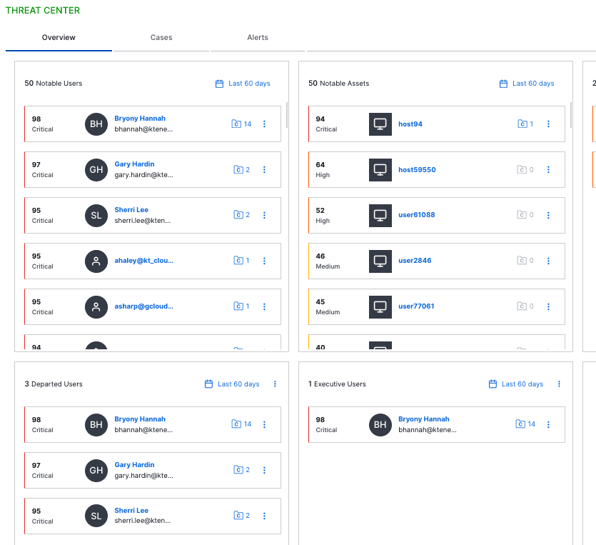Click host59550 monitor icon

[x=380, y=169]
